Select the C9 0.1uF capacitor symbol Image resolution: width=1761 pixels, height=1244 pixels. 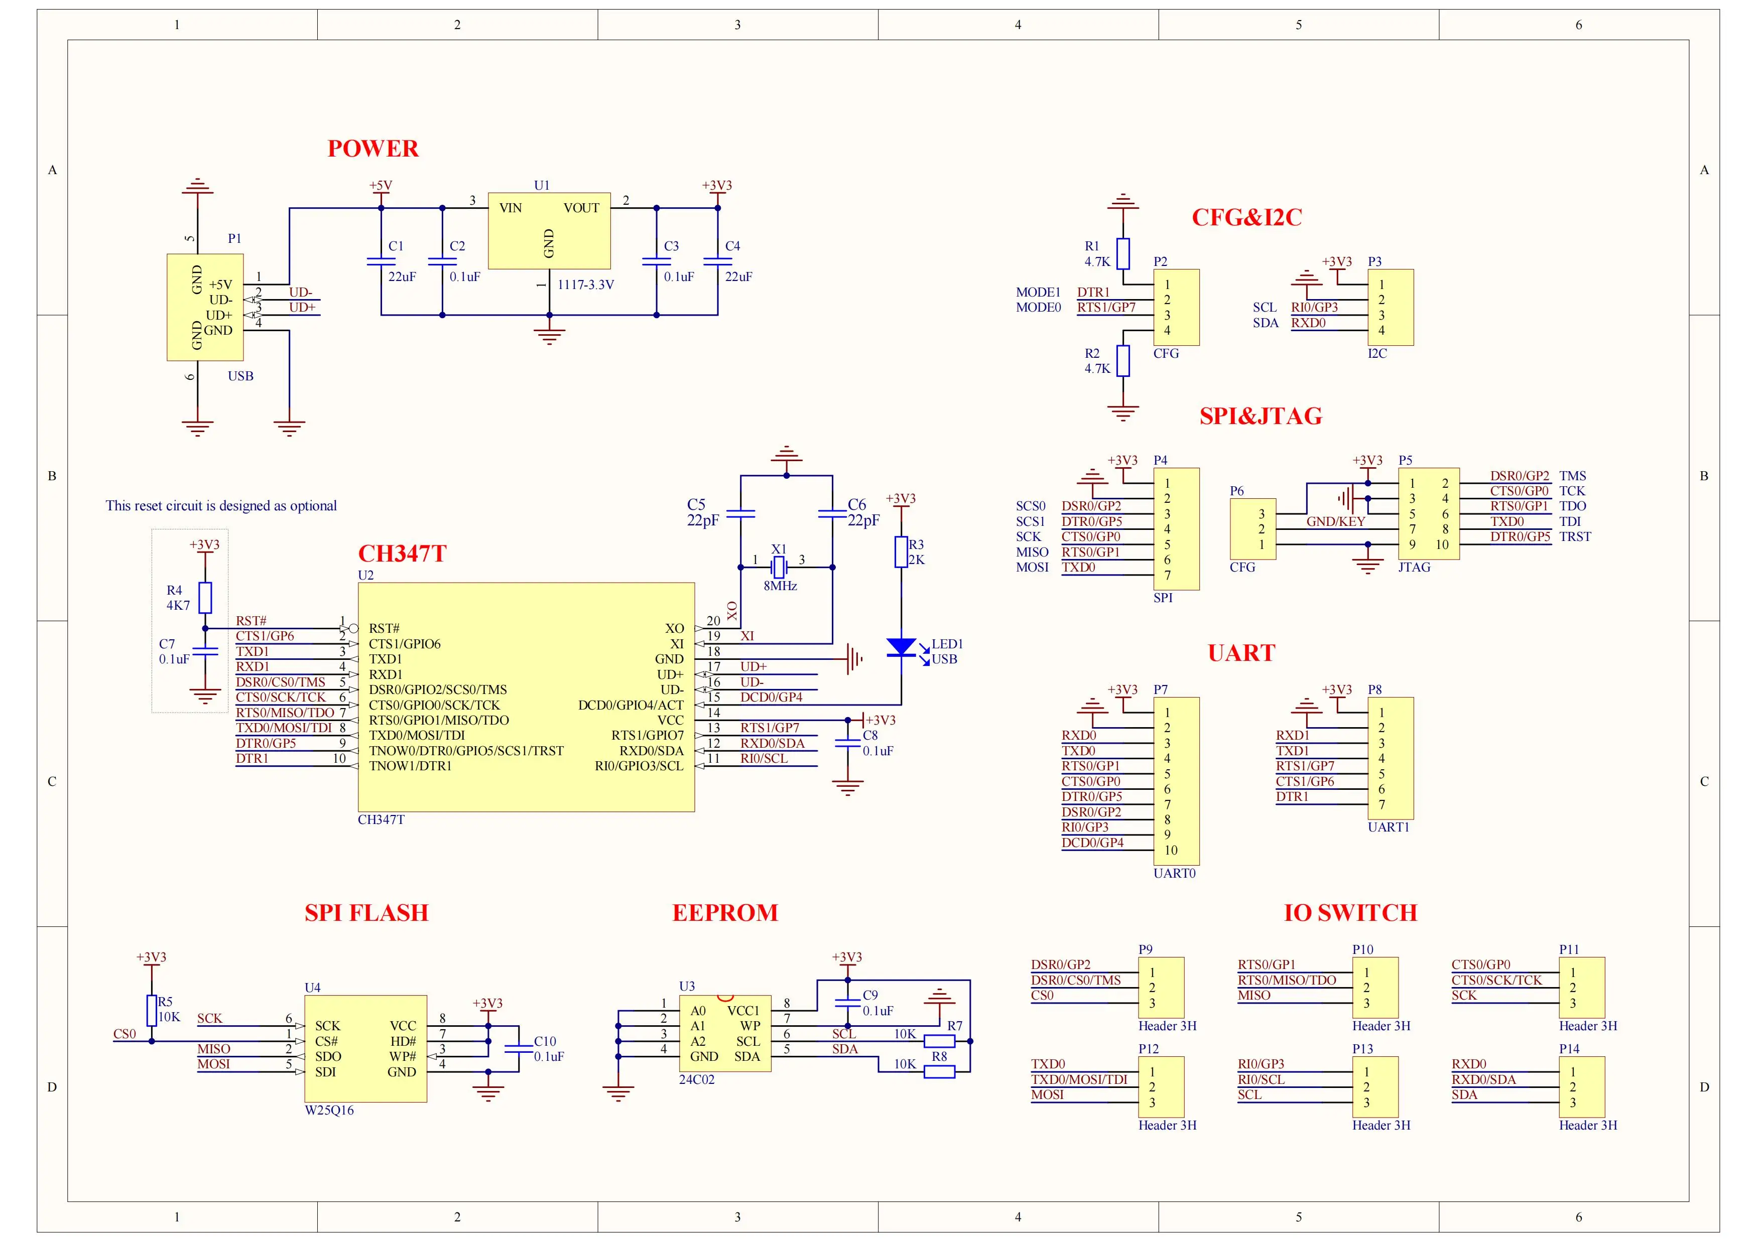(x=847, y=1003)
